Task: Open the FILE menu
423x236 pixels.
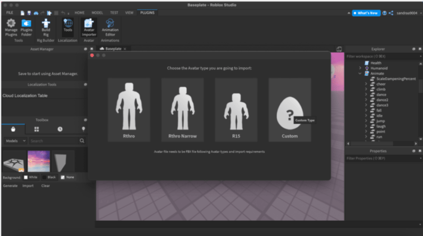Action: pos(9,13)
